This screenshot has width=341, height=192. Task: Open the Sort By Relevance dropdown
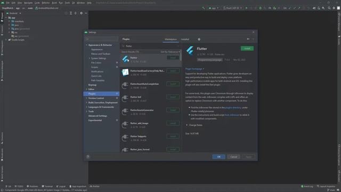tap(170, 52)
